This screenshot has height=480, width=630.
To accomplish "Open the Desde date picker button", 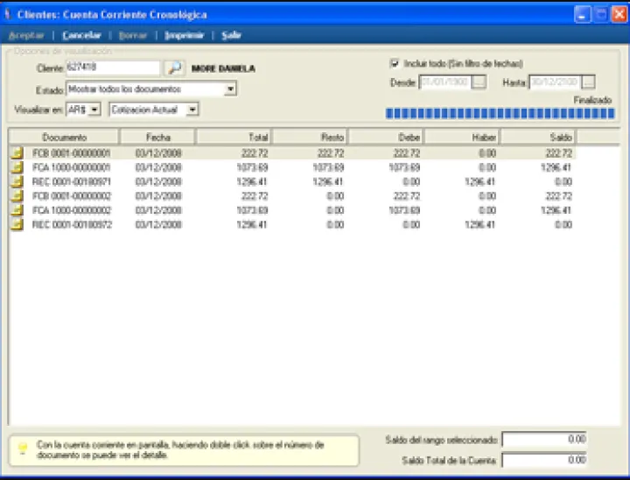I will [479, 82].
